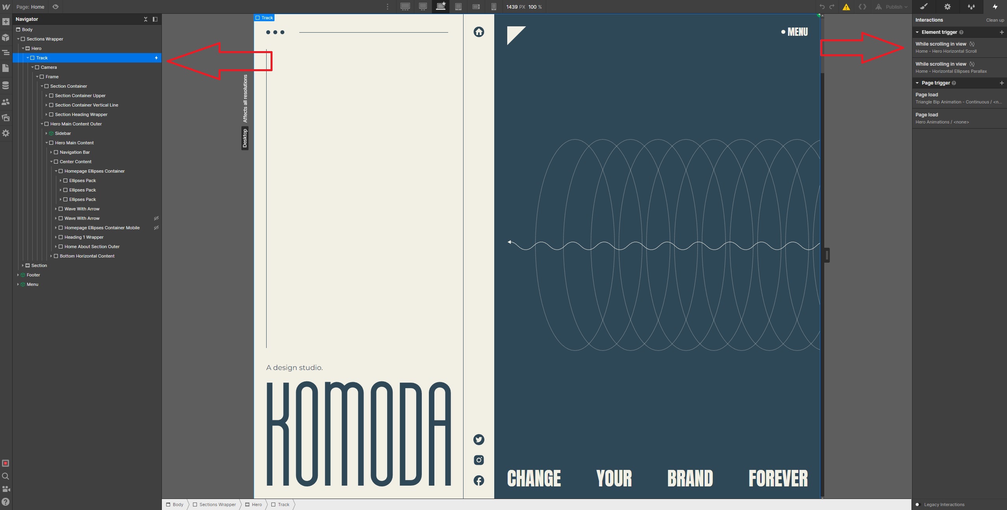The image size is (1007, 510).
Task: Open the Navigator layers panel icon
Action: coord(6,53)
